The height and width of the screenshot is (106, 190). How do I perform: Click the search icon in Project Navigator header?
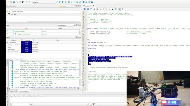(75, 6)
